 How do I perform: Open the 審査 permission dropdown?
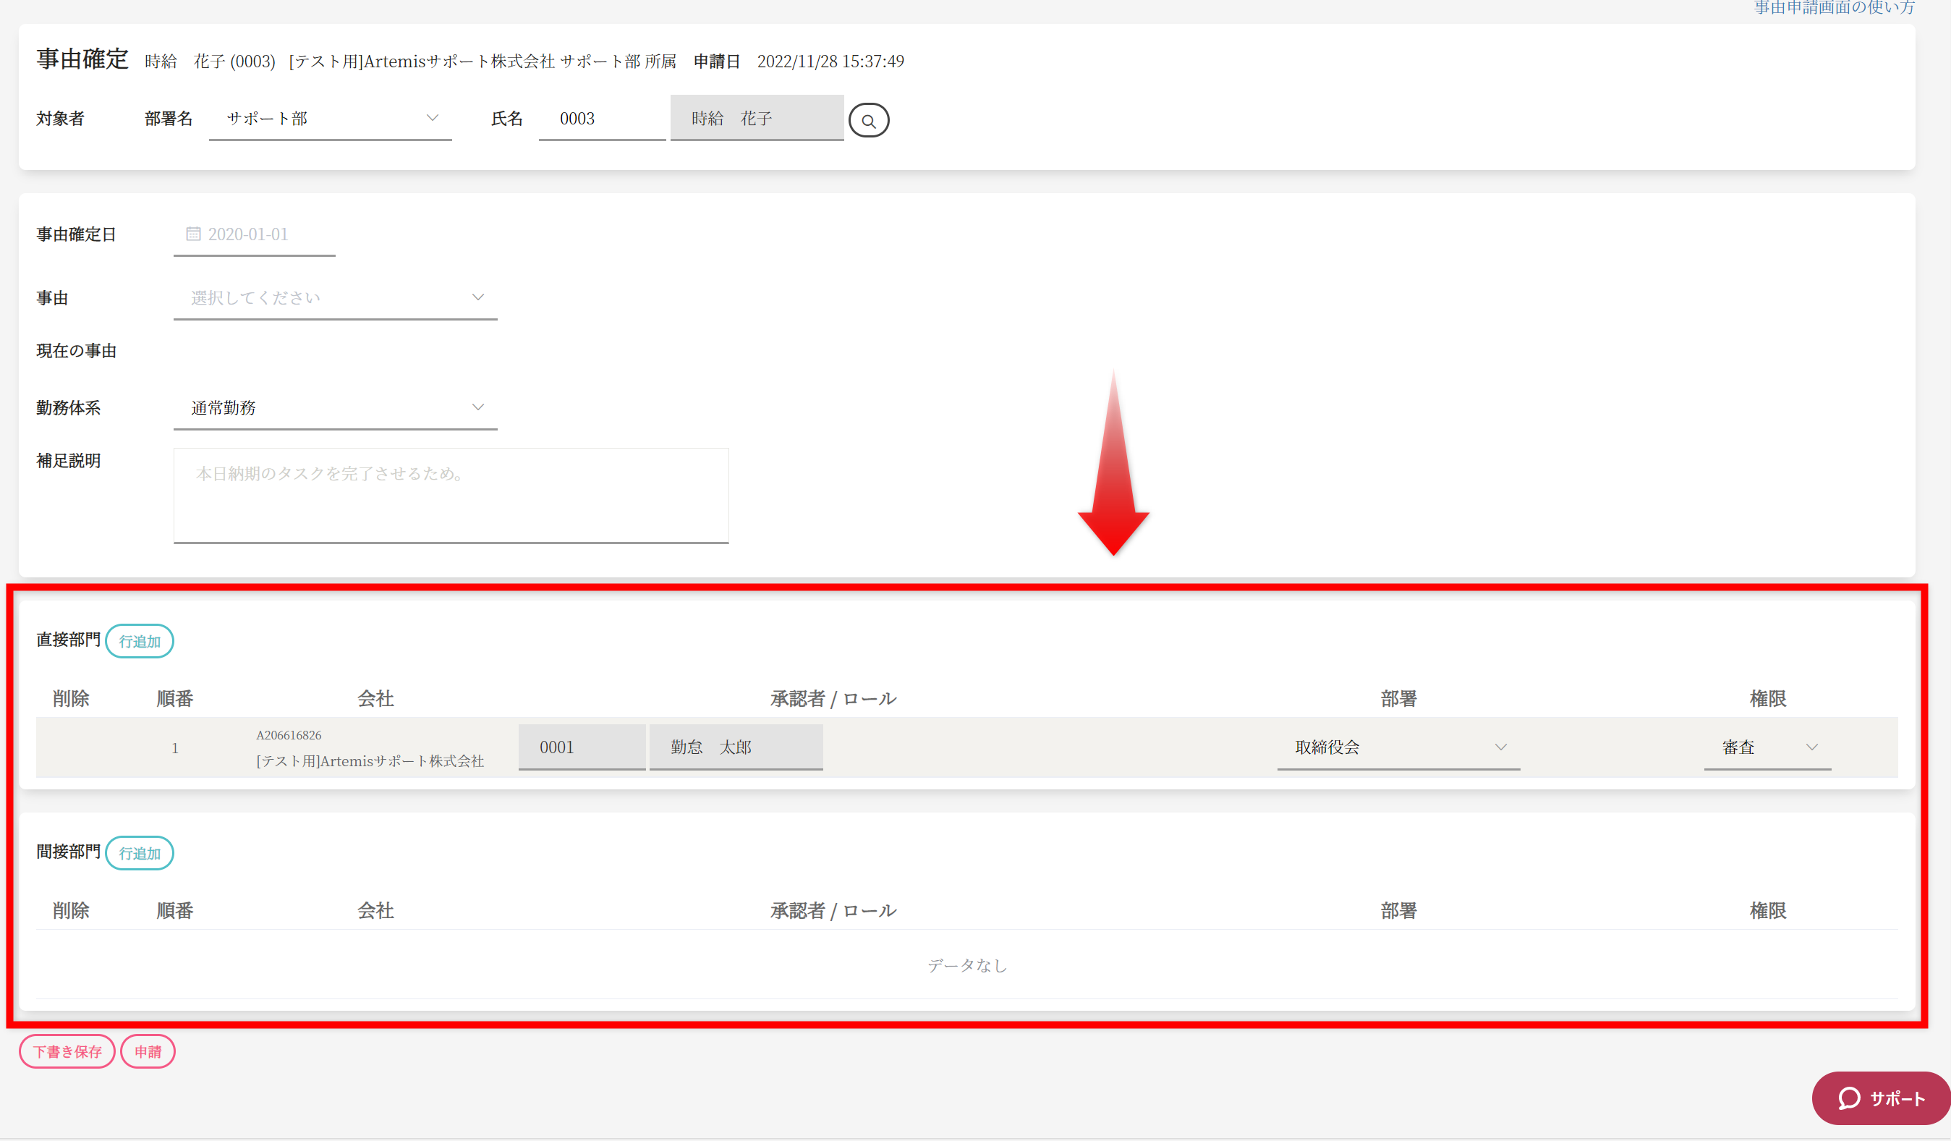[1767, 747]
